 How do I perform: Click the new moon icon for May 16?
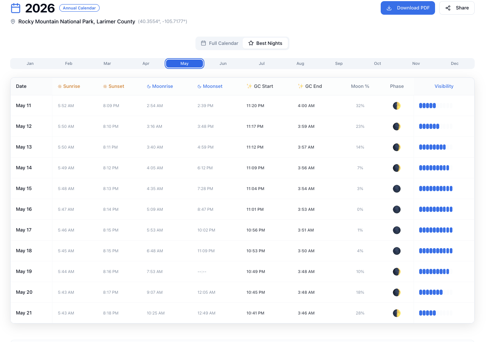coord(397,209)
